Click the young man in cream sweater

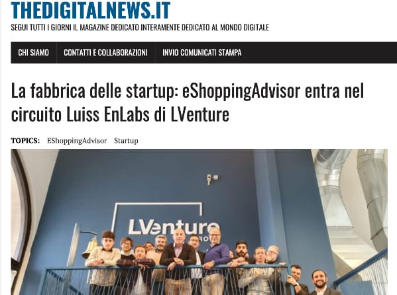[x=104, y=262]
